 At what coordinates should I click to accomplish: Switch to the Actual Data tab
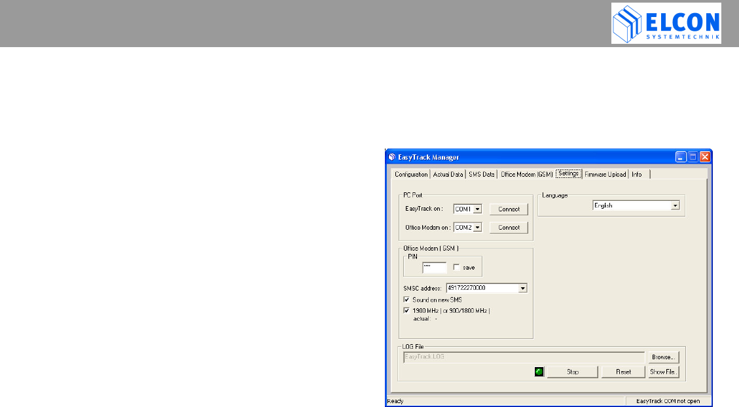tap(448, 174)
